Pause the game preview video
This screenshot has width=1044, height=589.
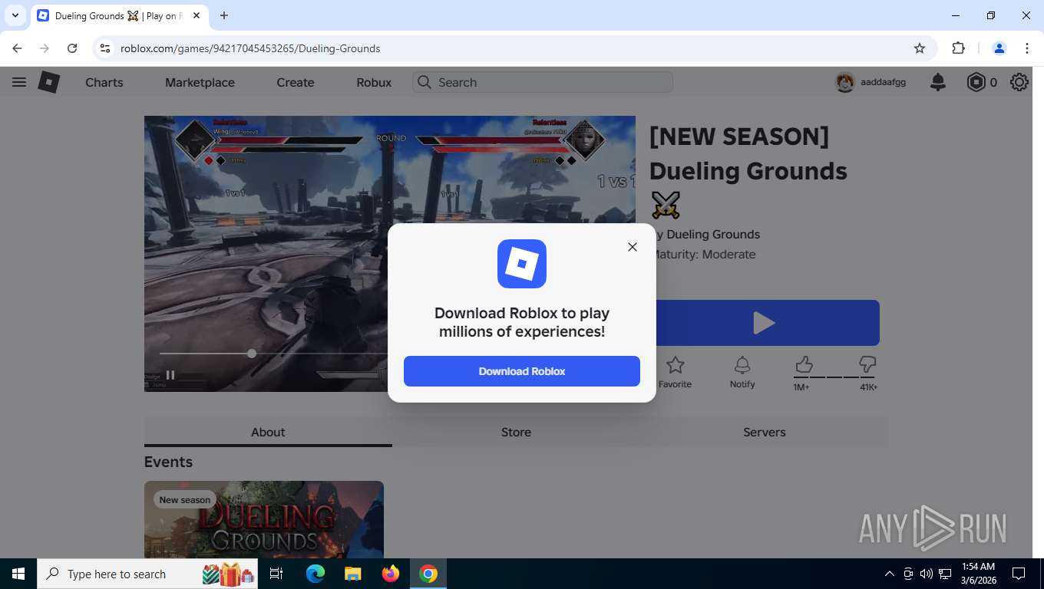(170, 375)
